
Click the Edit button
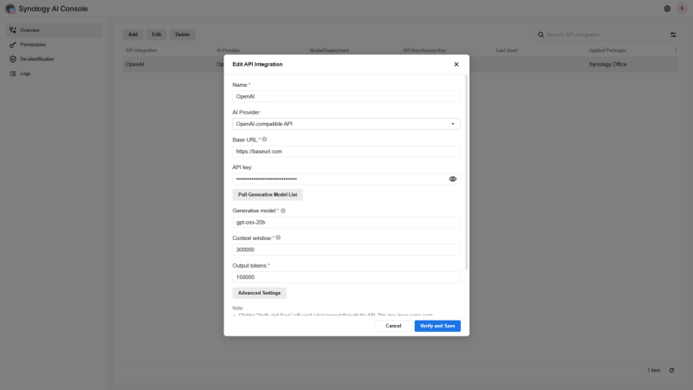(x=157, y=35)
